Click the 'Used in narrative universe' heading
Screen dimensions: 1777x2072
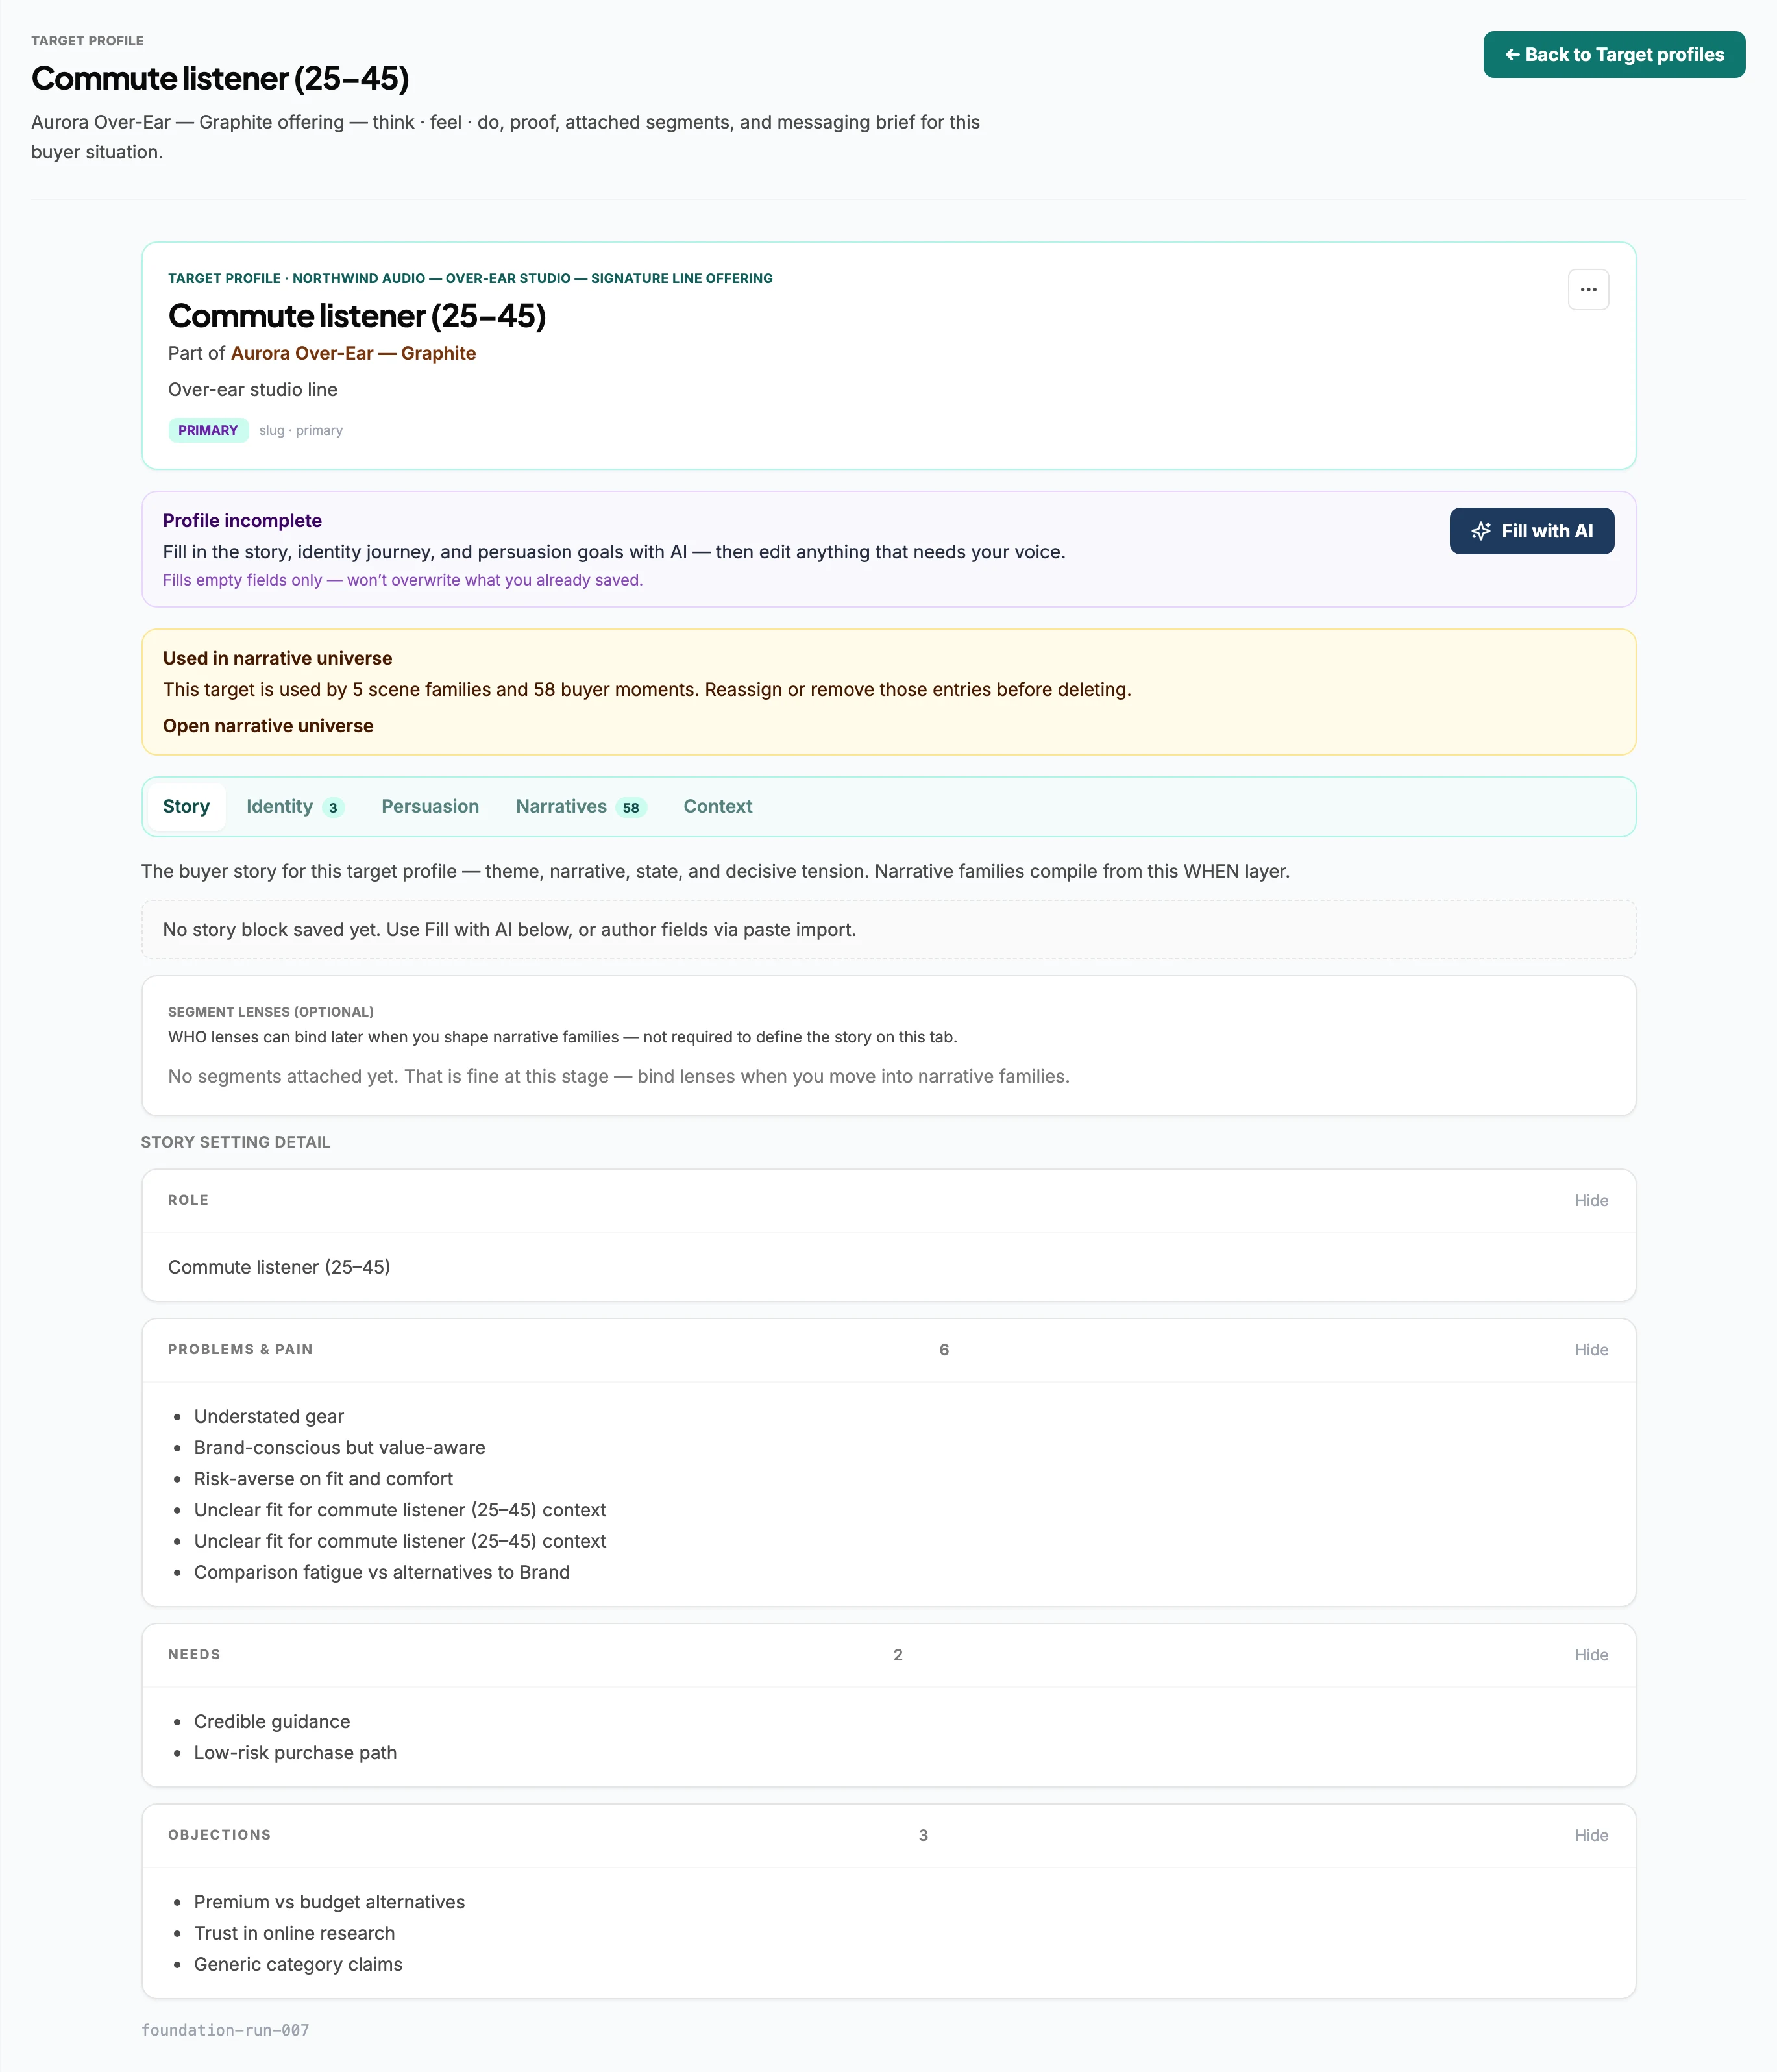pos(277,659)
